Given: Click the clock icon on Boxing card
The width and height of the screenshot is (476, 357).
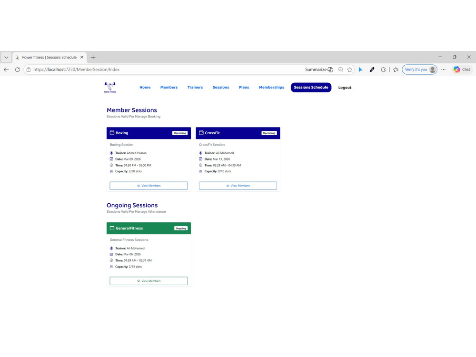Looking at the screenshot, I should [111, 166].
